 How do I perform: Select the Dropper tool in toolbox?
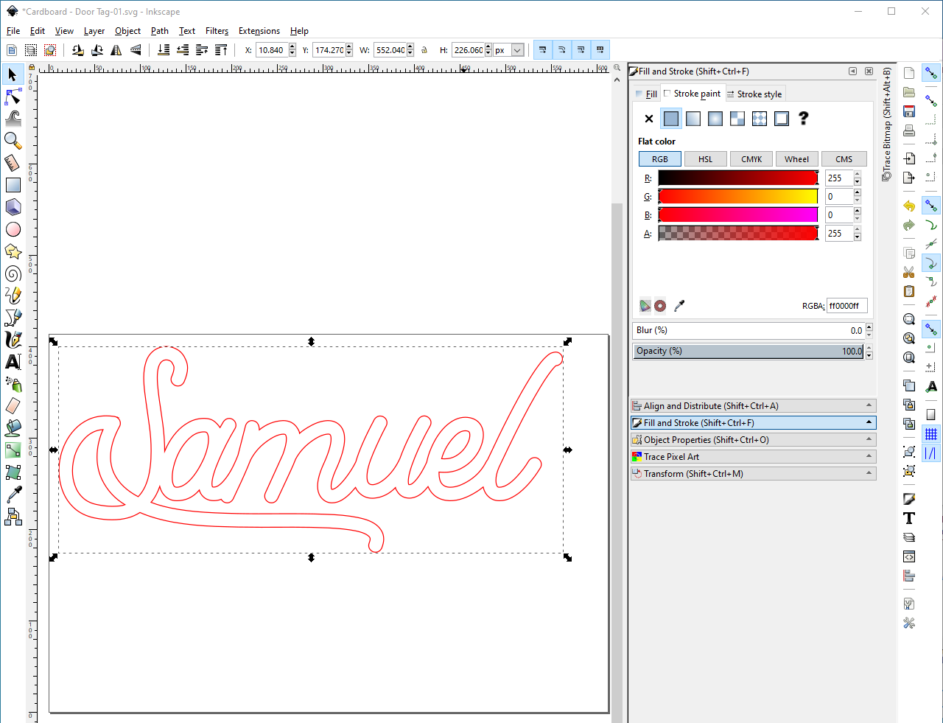pyautogui.click(x=13, y=495)
